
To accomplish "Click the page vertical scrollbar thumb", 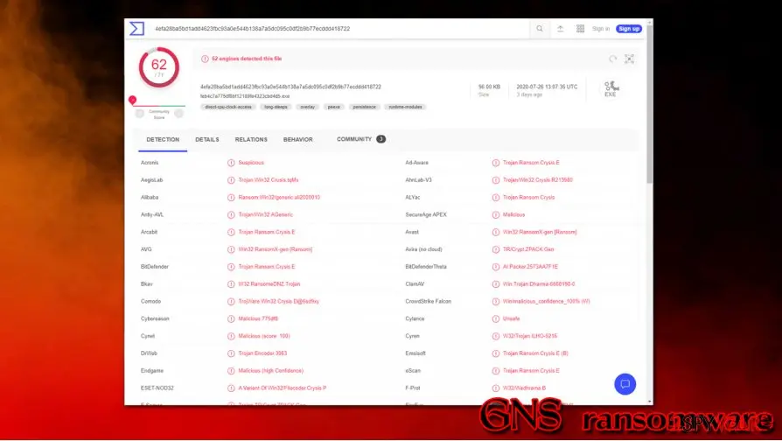I will tap(649, 106).
